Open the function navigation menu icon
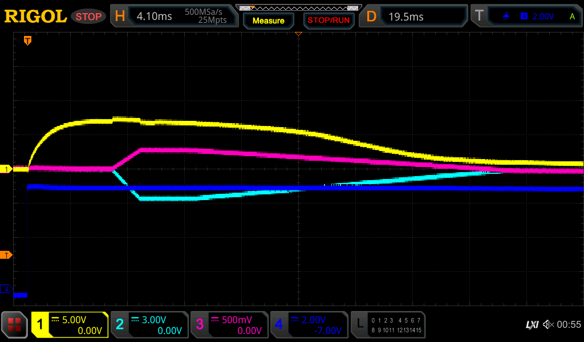The width and height of the screenshot is (584, 342). click(14, 325)
